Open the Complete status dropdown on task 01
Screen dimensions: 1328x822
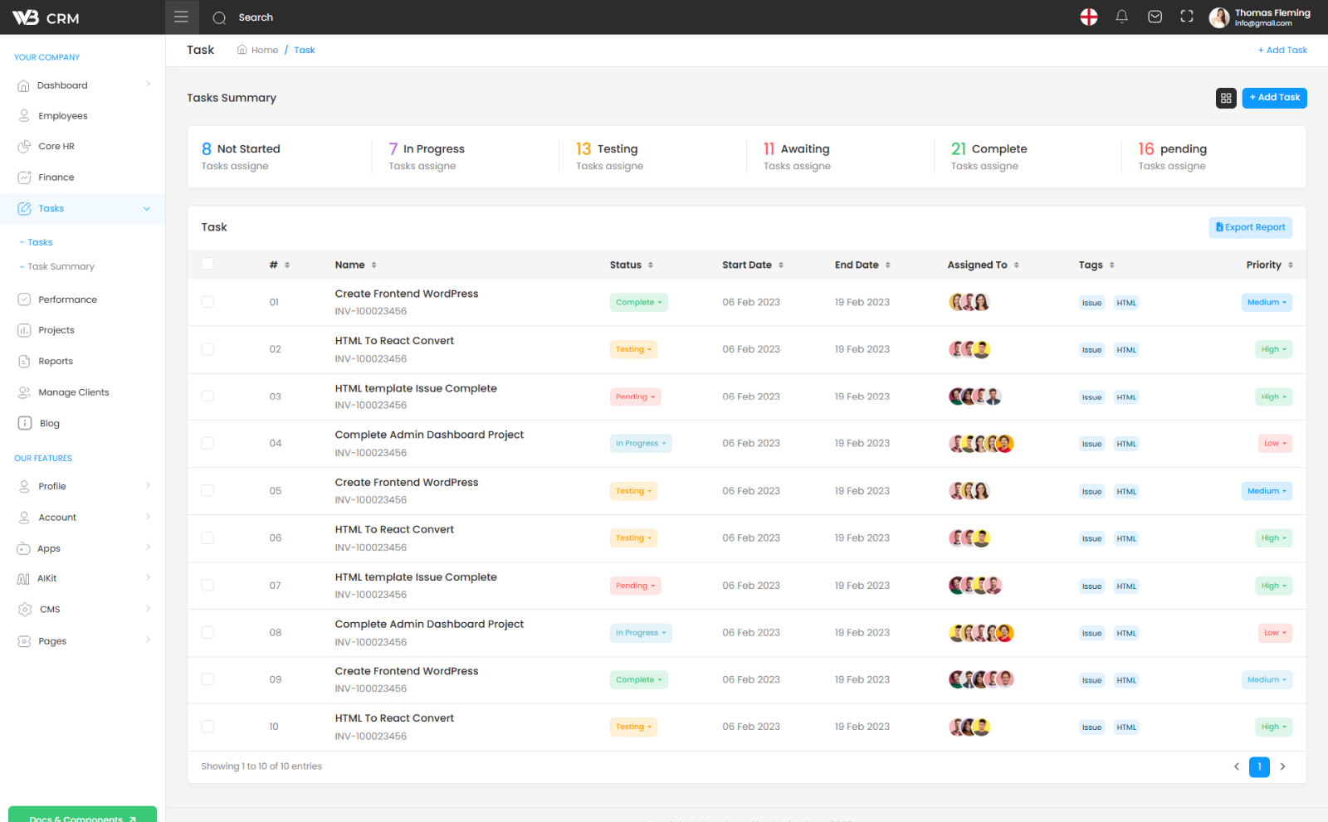638,303
